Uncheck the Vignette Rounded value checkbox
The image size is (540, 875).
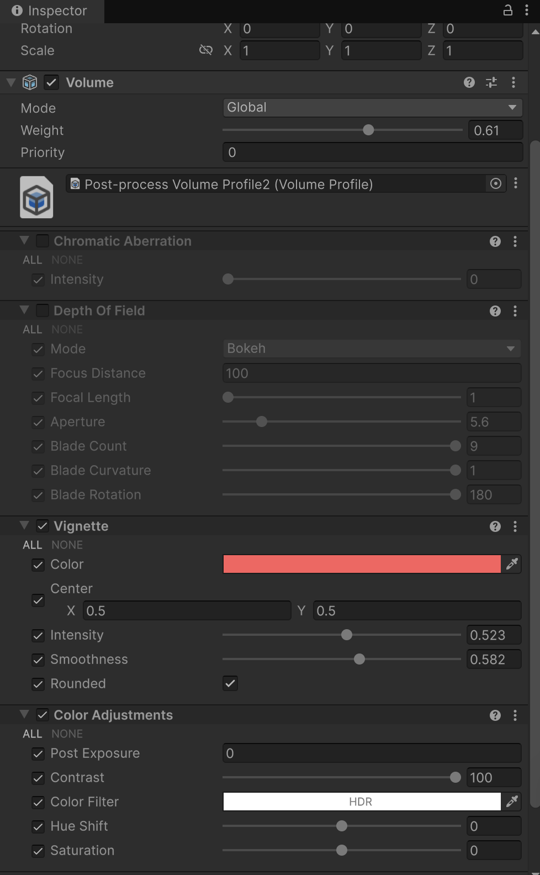click(x=230, y=683)
